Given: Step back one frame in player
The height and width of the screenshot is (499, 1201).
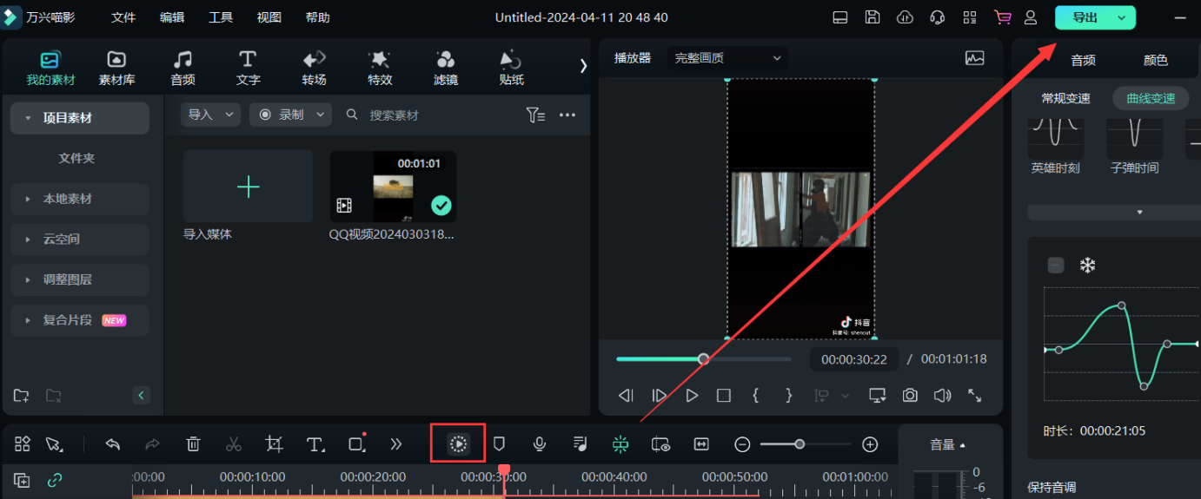Looking at the screenshot, I should [x=626, y=396].
